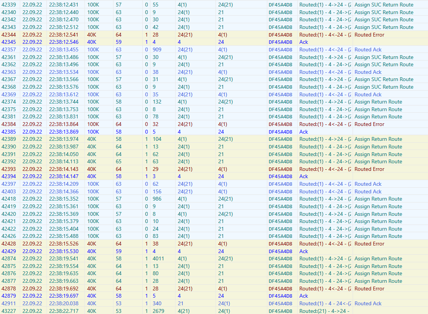Click Routed Error on row 42428
This screenshot has width=428, height=314.
(x=369, y=244)
